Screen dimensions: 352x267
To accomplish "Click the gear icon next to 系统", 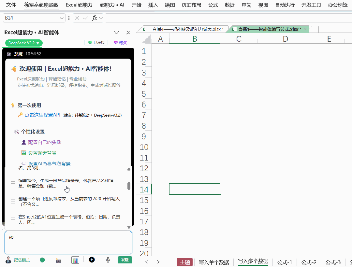I will (x=9, y=54).
